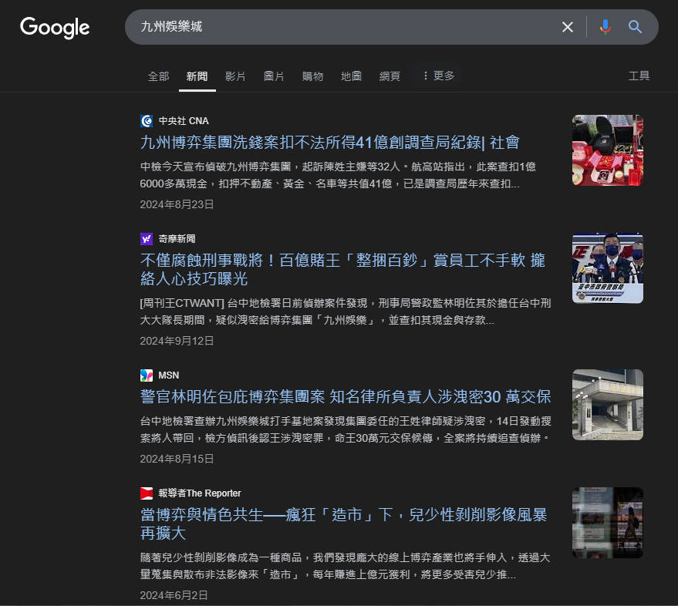Clear the search query with the X icon

coord(568,26)
